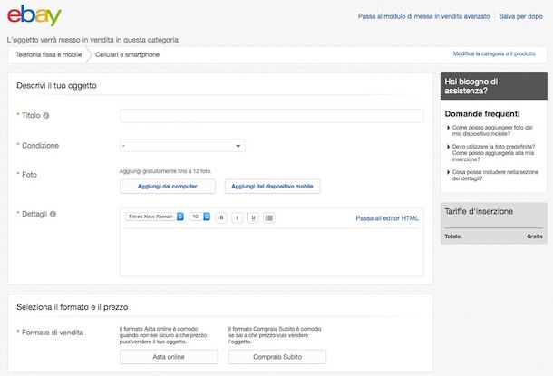Image resolution: width=553 pixels, height=376 pixels.
Task: Choose the Asta online format
Action: pyautogui.click(x=169, y=357)
